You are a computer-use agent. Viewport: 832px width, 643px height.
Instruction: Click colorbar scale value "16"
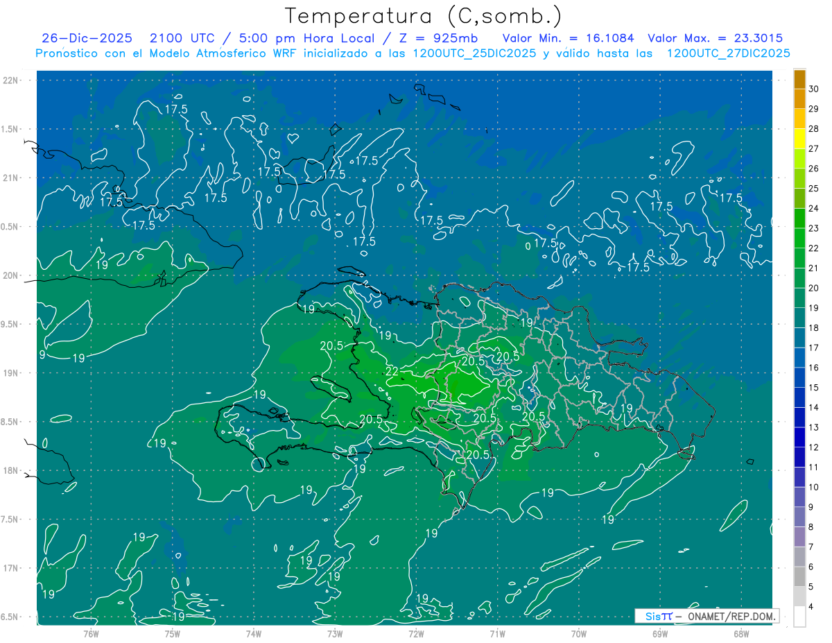click(x=815, y=368)
